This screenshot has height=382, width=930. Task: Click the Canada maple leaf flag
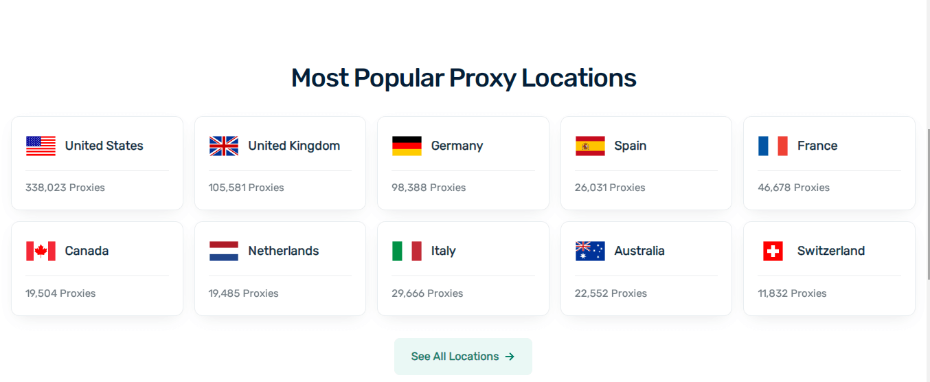41,251
